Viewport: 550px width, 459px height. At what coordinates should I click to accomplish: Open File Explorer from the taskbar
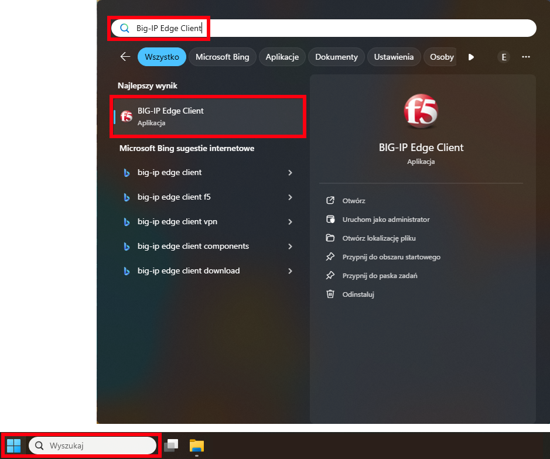point(197,446)
